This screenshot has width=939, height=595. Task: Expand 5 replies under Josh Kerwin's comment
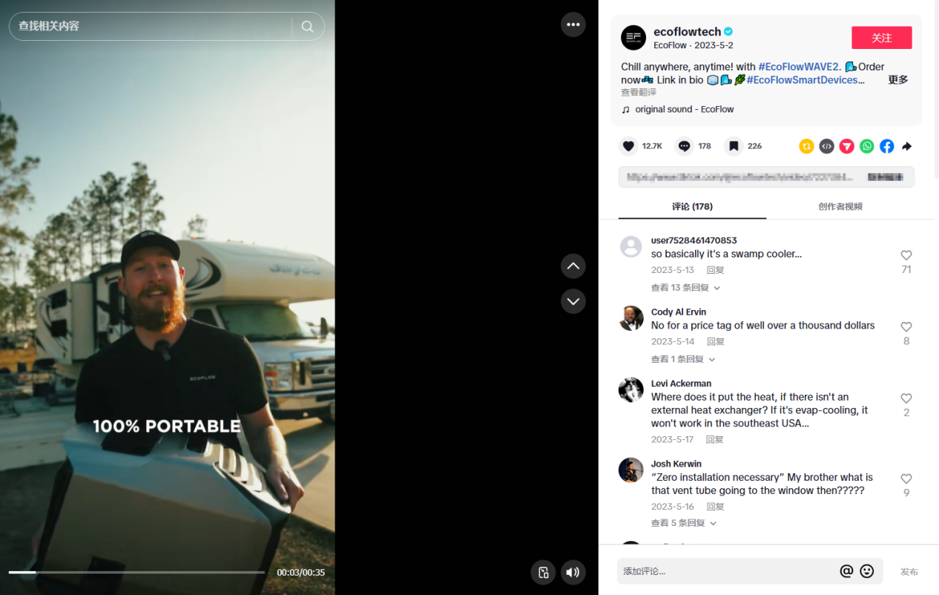click(x=683, y=523)
